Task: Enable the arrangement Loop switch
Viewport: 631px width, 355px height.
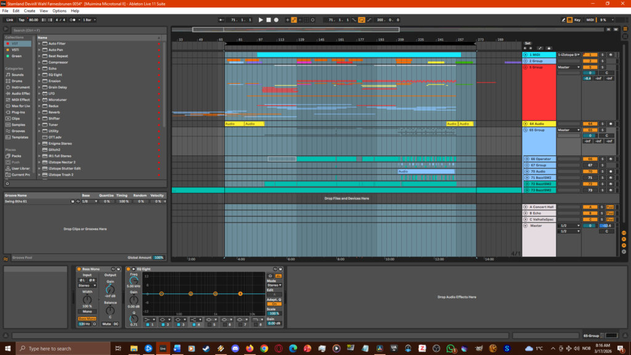Action: pos(361,20)
